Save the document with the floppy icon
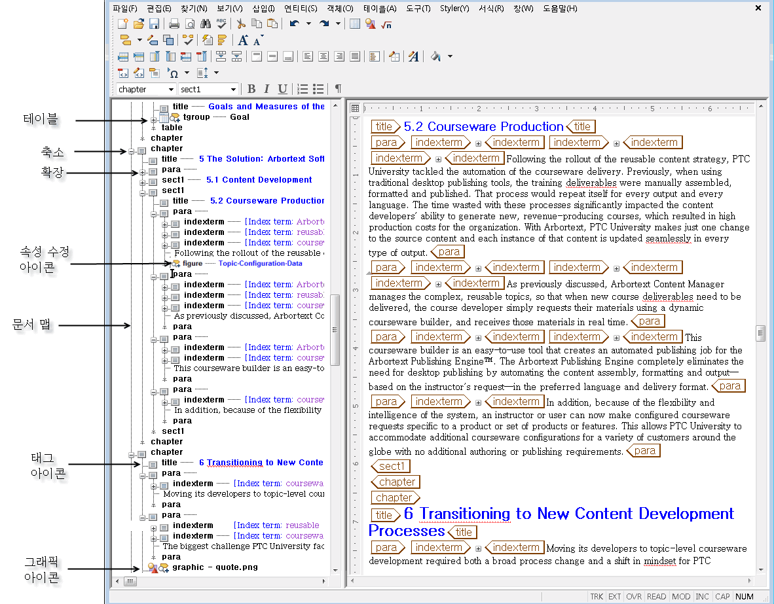774x604 pixels. [x=154, y=24]
